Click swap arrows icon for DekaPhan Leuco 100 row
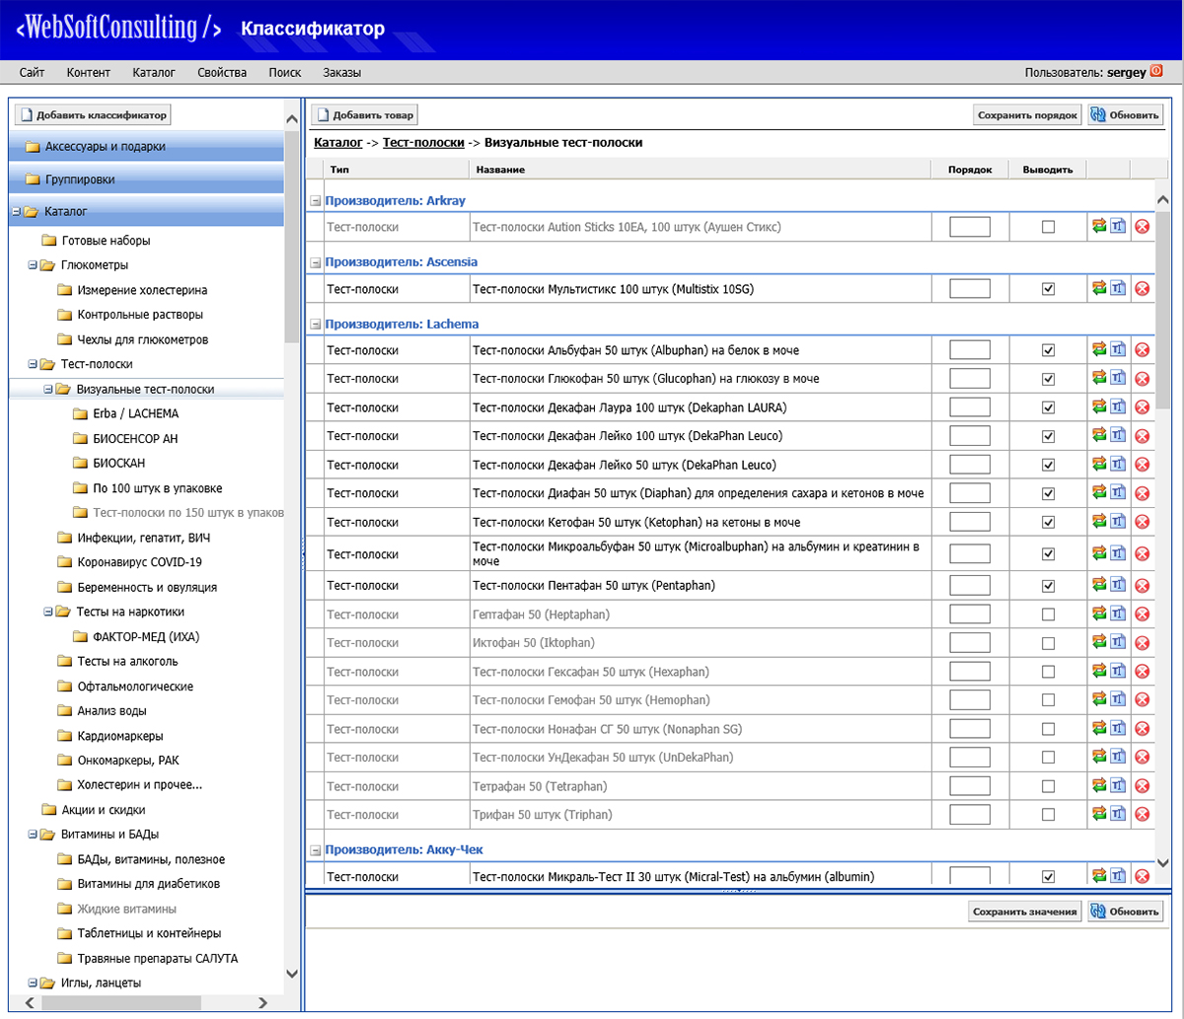The height and width of the screenshot is (1019, 1184). [x=1100, y=435]
